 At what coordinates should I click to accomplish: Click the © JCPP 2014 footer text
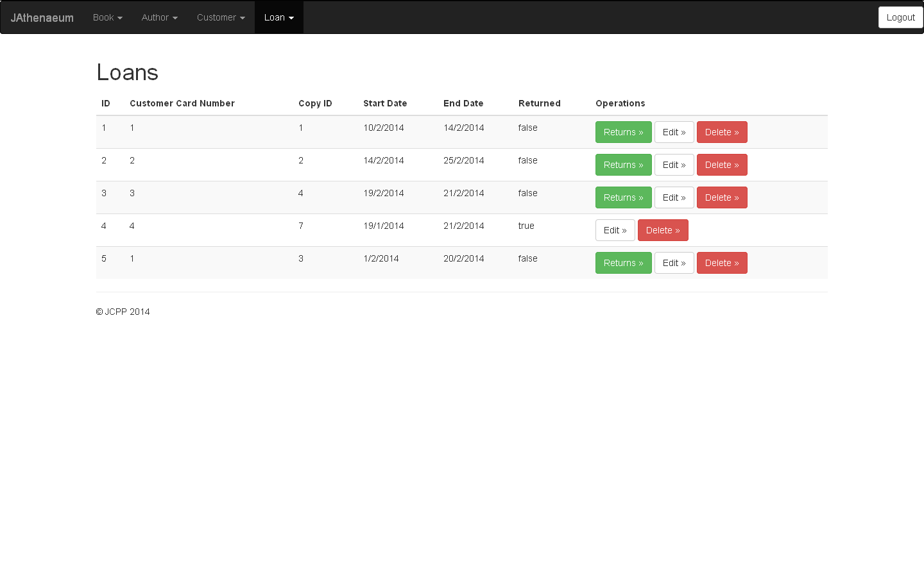(x=123, y=312)
